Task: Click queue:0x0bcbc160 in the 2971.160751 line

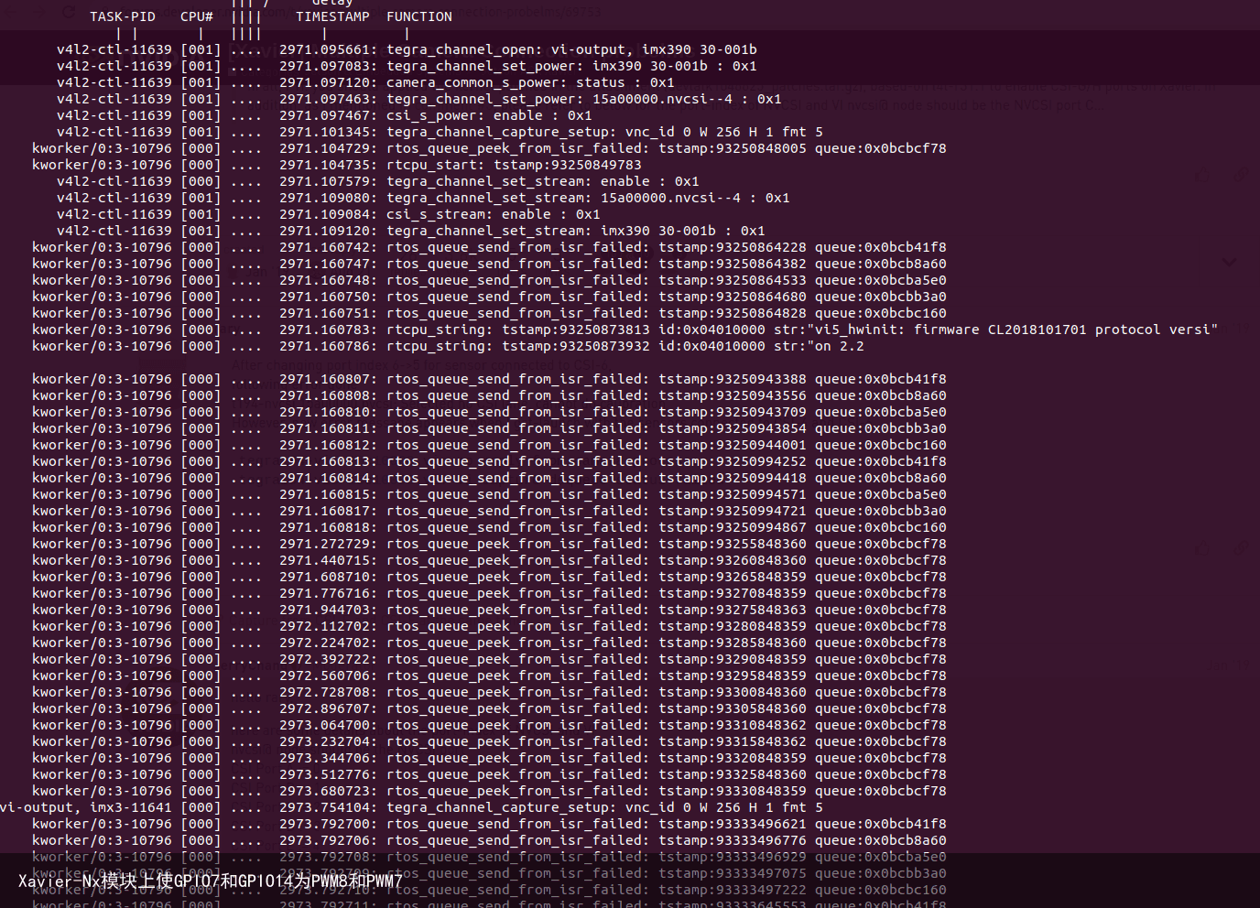Action: 881,313
